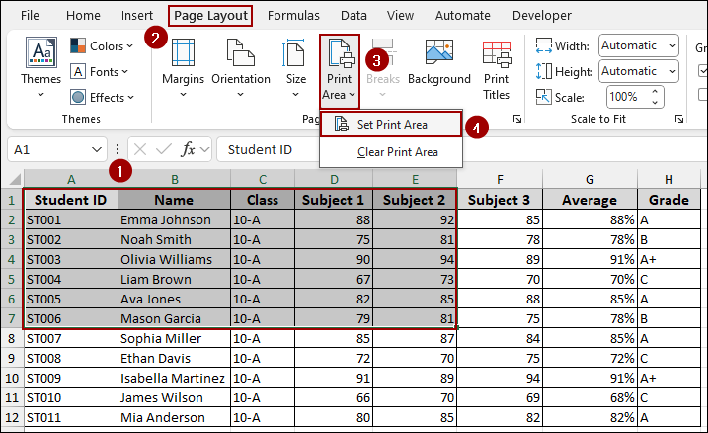708x433 pixels.
Task: Toggle the Gridlines View checkbox
Action: click(x=702, y=71)
